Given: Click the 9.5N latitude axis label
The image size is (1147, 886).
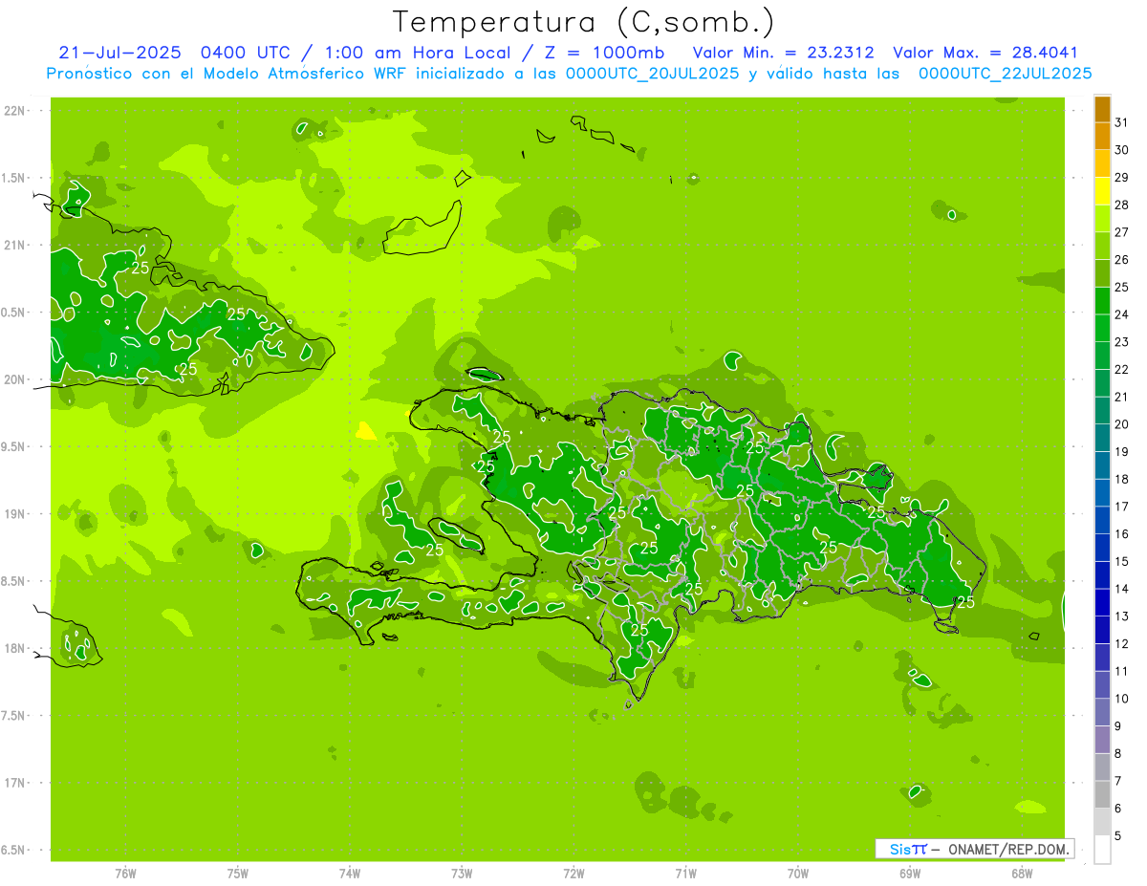Looking at the screenshot, I should [x=14, y=447].
